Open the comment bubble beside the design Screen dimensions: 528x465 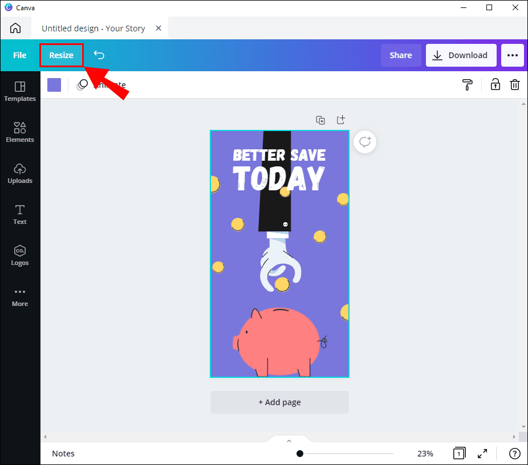click(x=365, y=142)
